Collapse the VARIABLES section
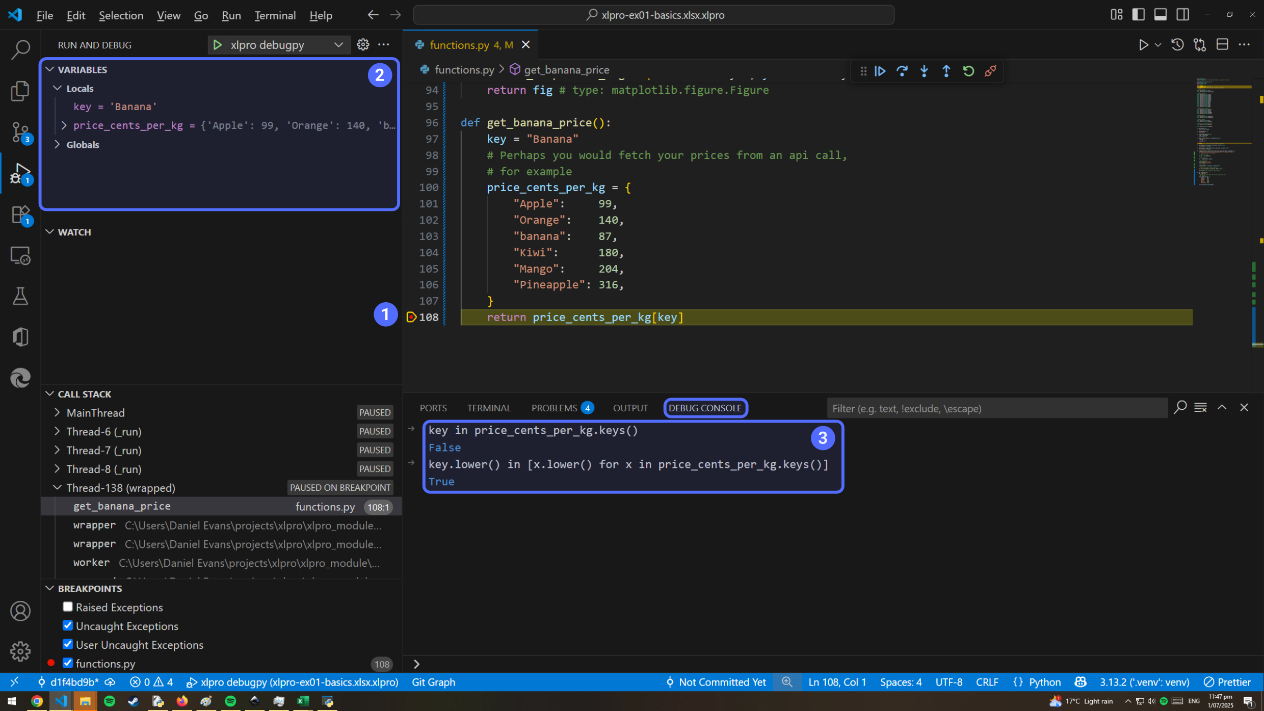1264x711 pixels. pyautogui.click(x=50, y=69)
